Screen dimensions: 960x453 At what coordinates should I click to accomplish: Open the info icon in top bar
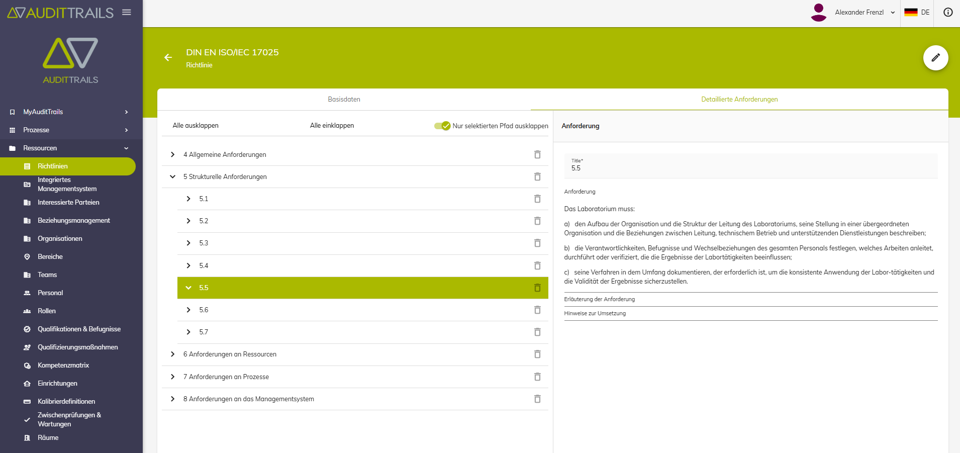(948, 12)
